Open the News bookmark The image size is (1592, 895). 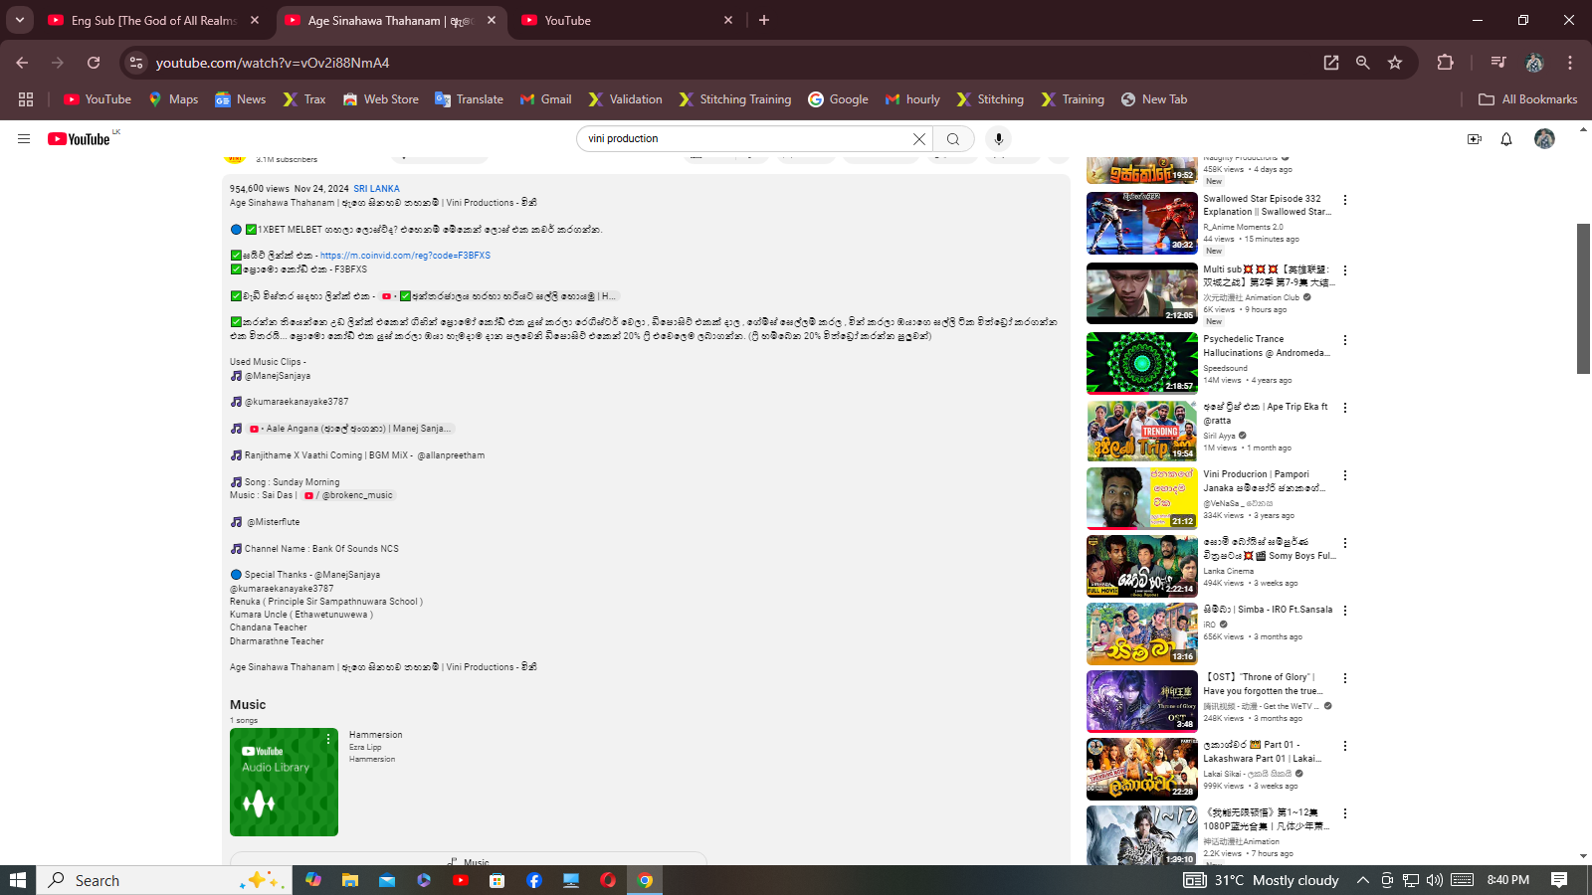pos(241,99)
